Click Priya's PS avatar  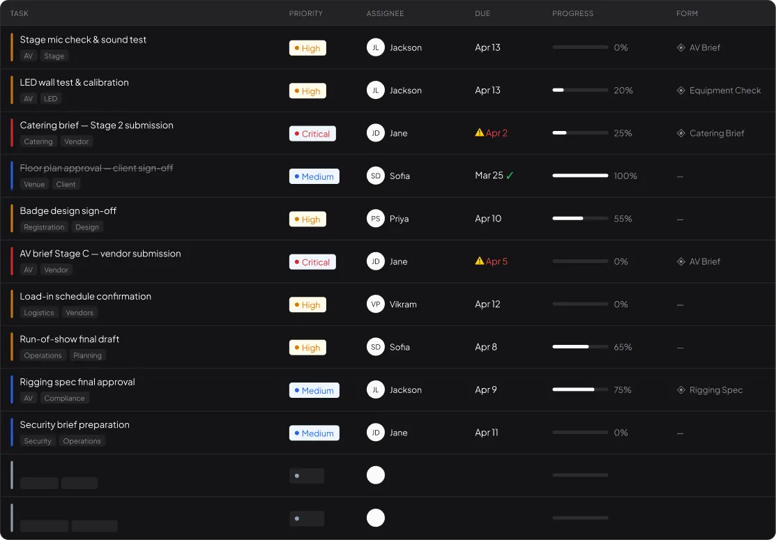(376, 219)
